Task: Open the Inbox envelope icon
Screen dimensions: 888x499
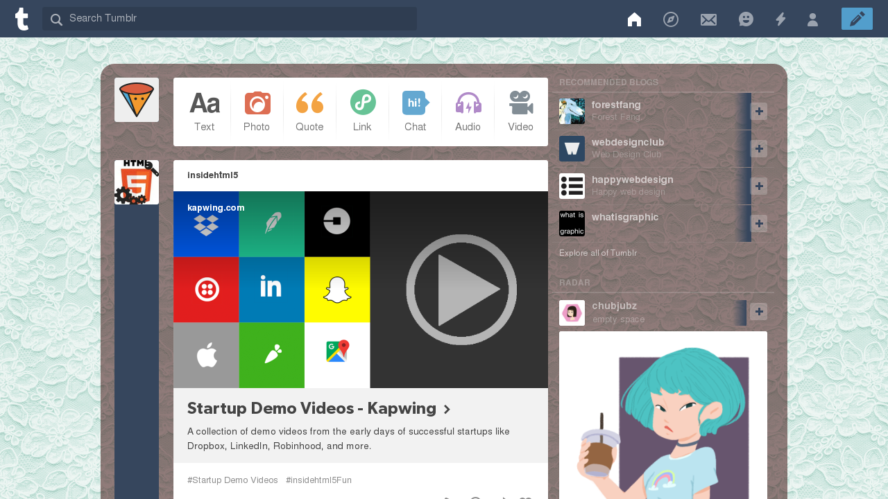Action: [708, 19]
